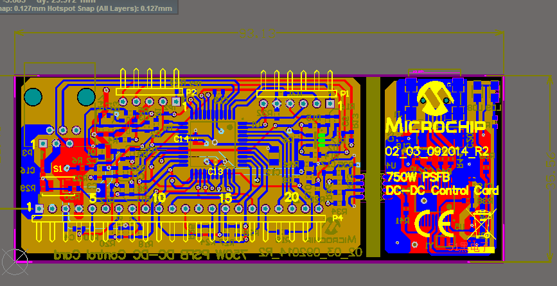This screenshot has height=286, width=557.
Task: Select the yellow DC-DC Control Card text
Action: coord(442,190)
